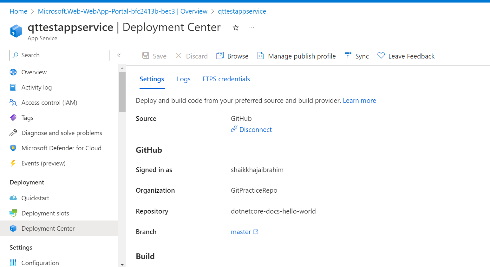Click the App Service logo in header
The width and height of the screenshot is (490, 267).
(x=16, y=31)
